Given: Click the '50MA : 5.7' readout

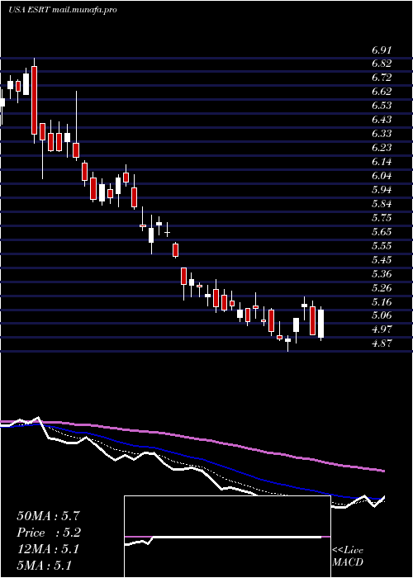Looking at the screenshot, I should [47, 516].
